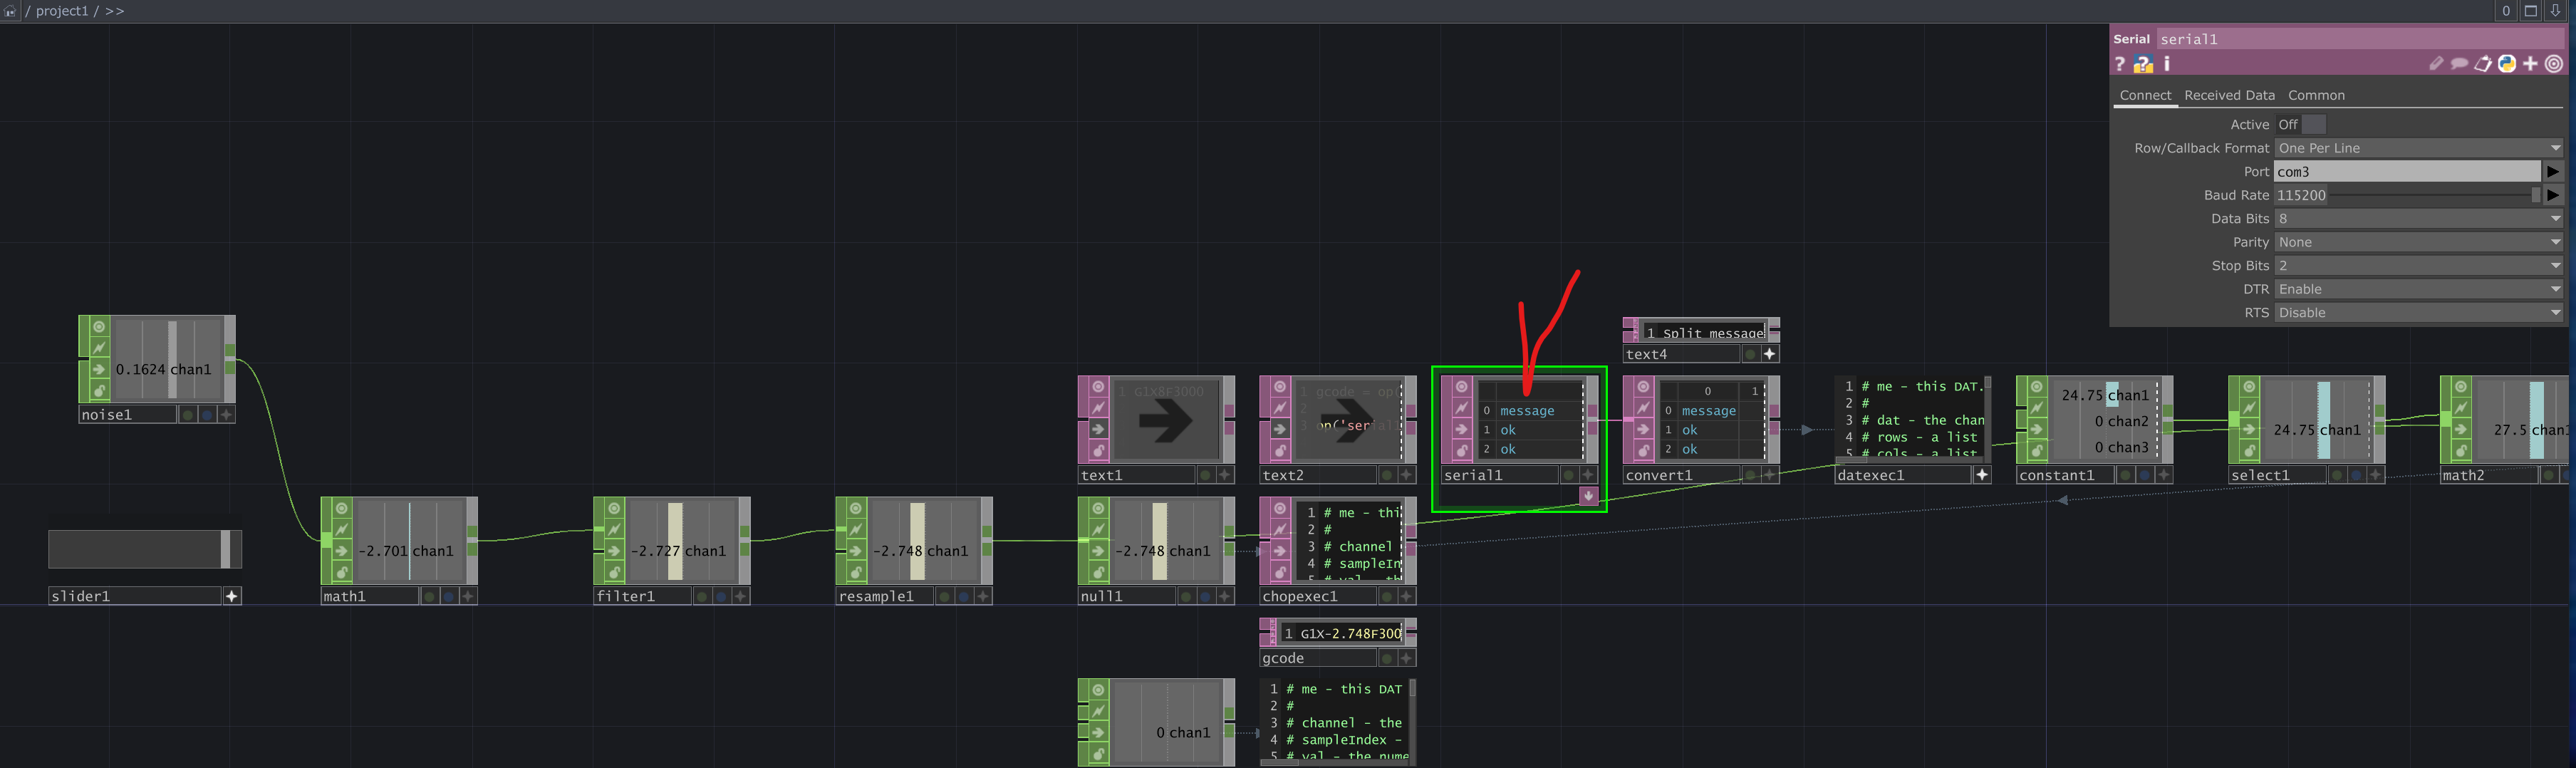This screenshot has width=2576, height=768.
Task: Open Python help icon in parameter panel
Action: pos(2143,64)
